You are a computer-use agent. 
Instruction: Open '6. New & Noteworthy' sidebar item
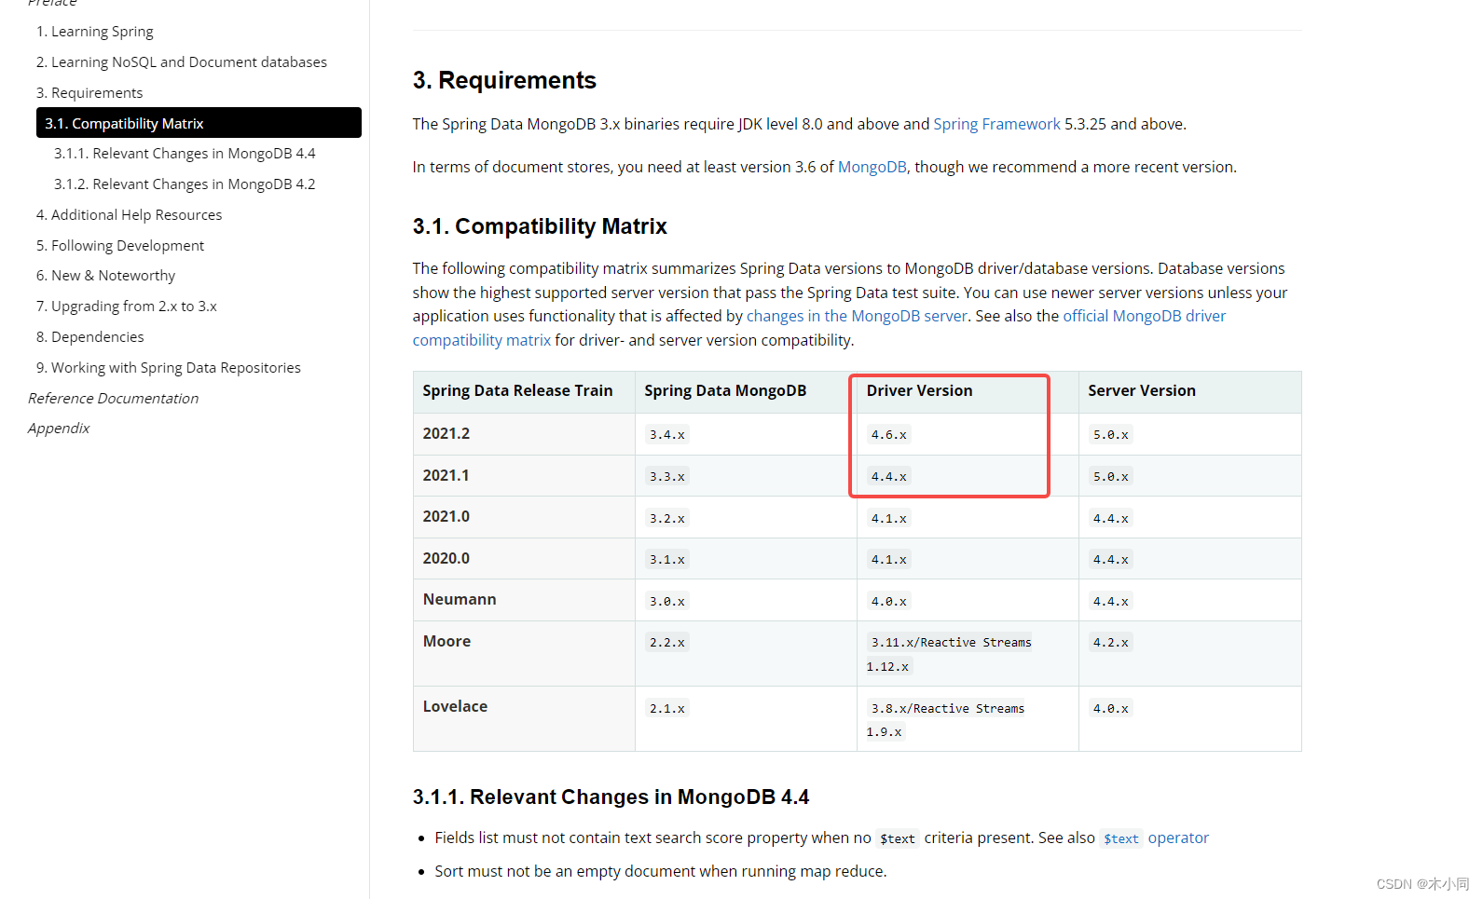[x=105, y=276]
